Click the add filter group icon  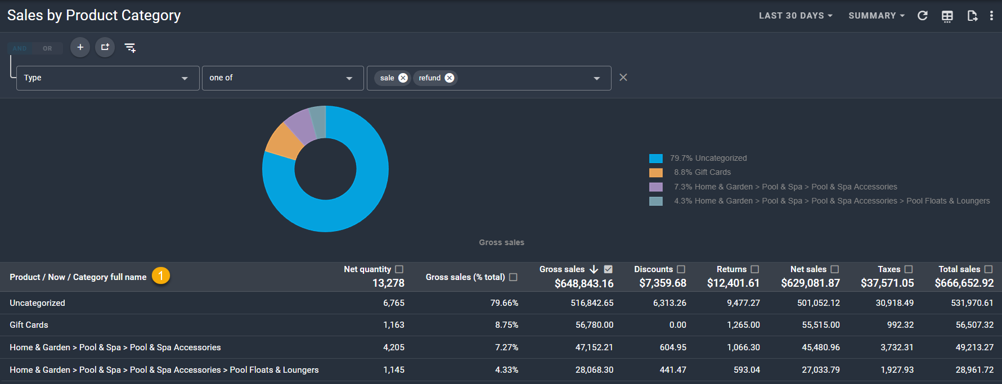[105, 47]
